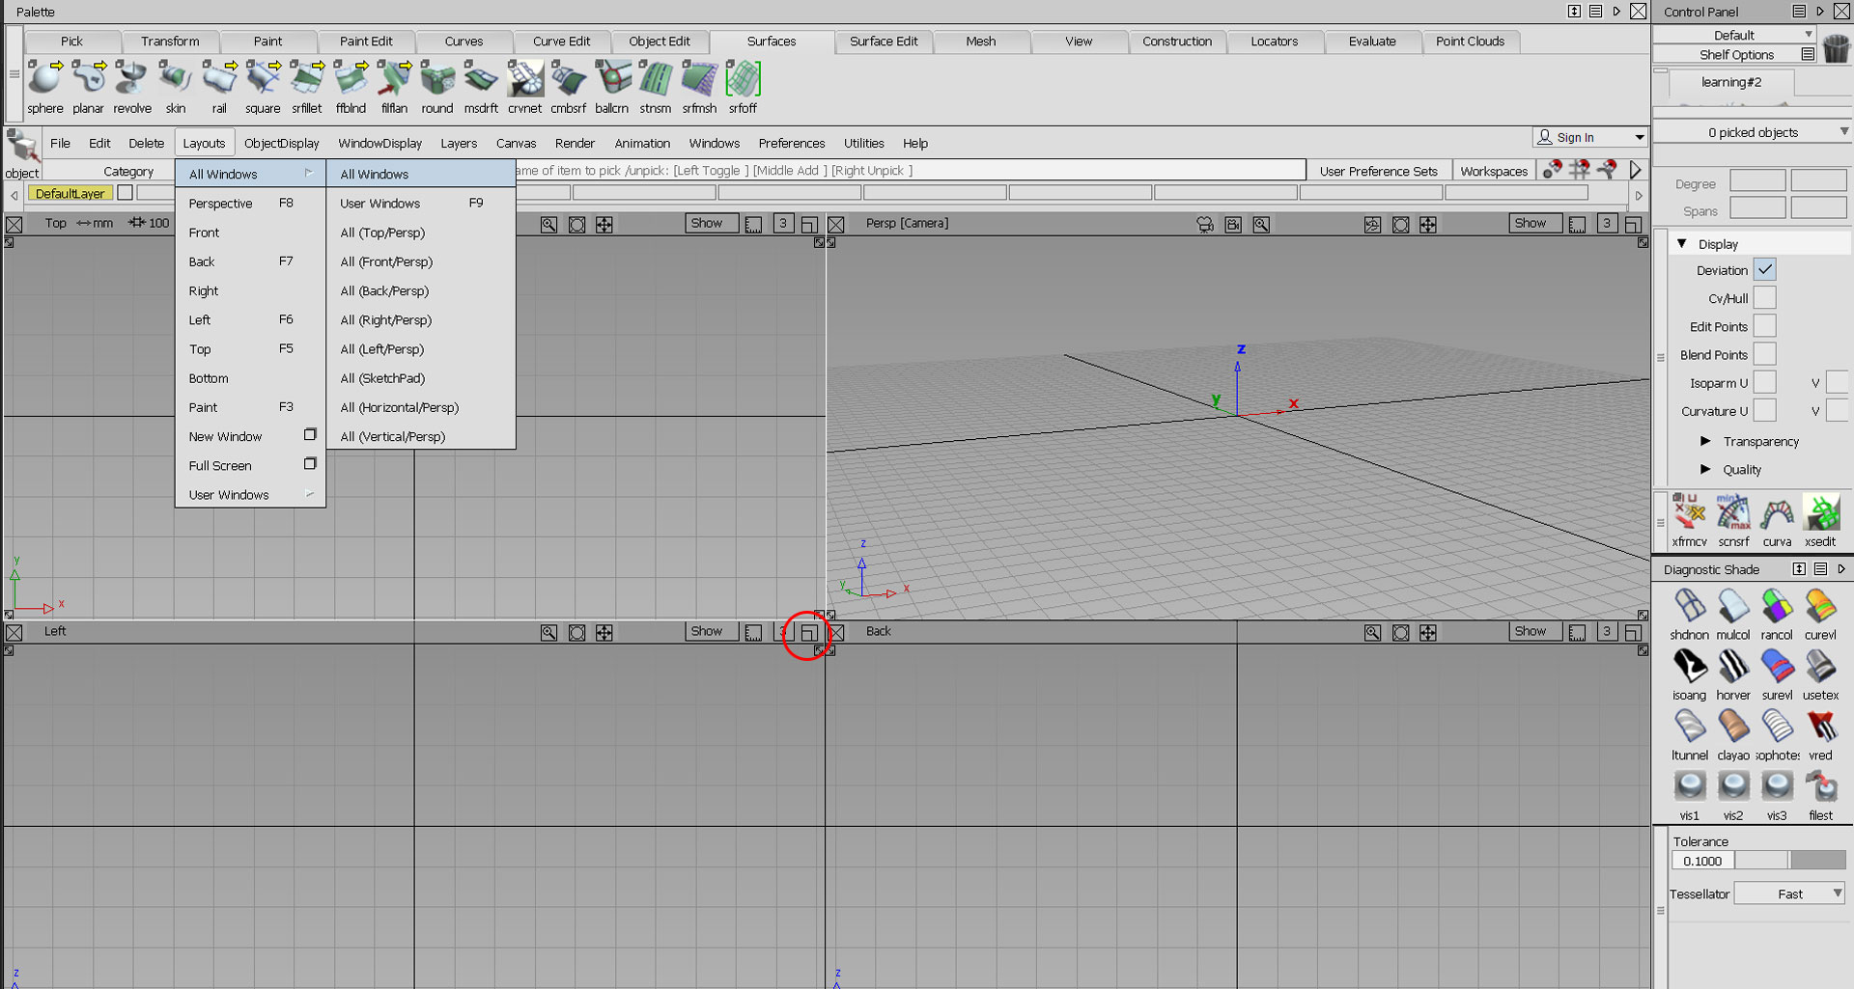Open the xfrmcv transform CV tool
The height and width of the screenshot is (989, 1854).
1689,513
